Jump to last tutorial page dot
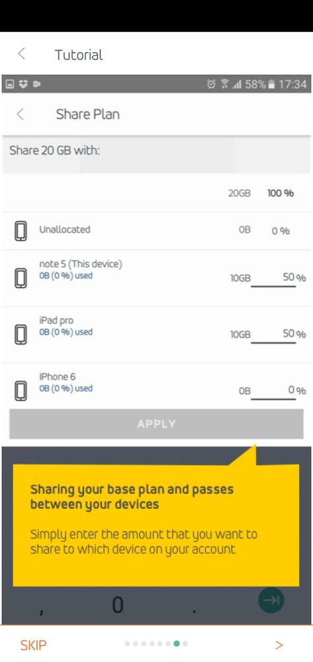 coord(185,644)
